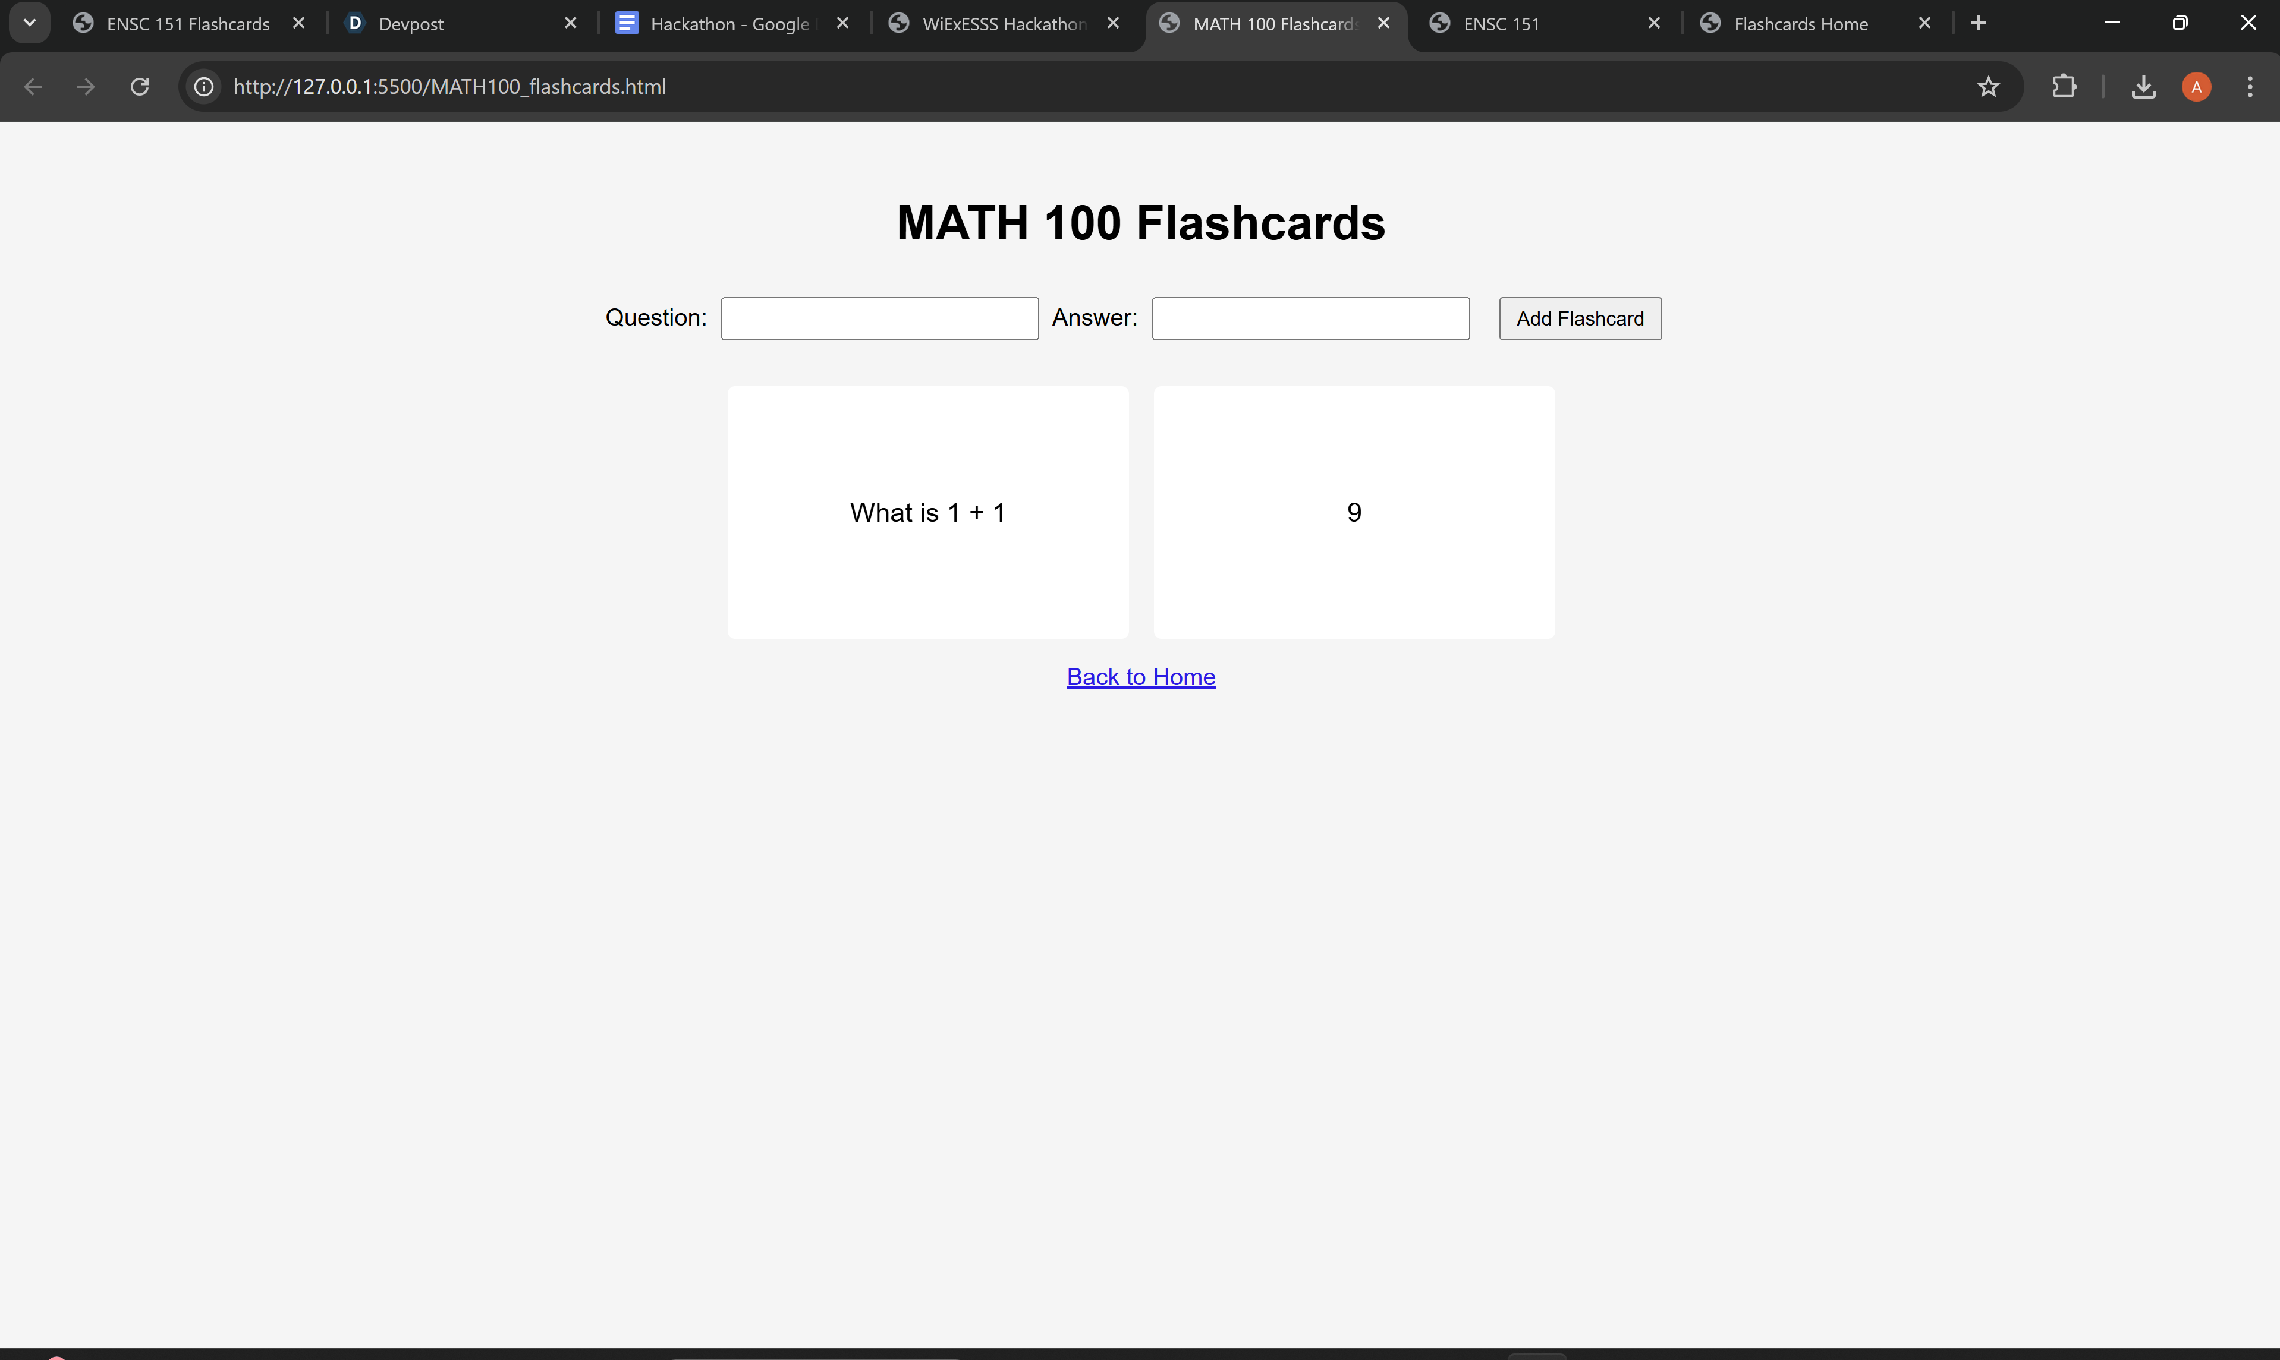
Task: Click the address bar URL
Action: [449, 86]
